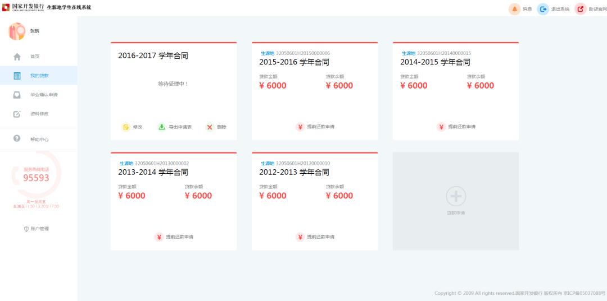Click 提前还款申请 on 2012-2013 contract

pos(321,237)
